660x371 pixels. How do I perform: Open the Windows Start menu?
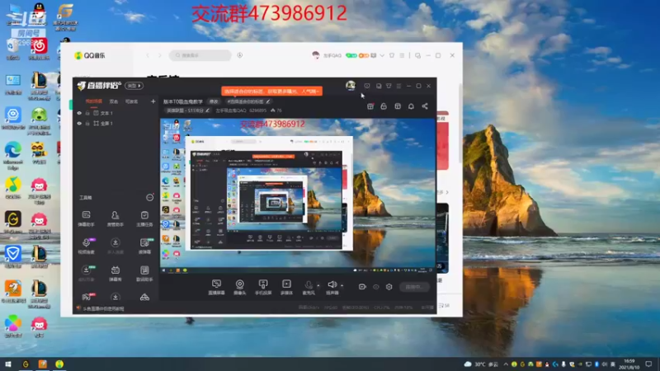tap(8, 364)
